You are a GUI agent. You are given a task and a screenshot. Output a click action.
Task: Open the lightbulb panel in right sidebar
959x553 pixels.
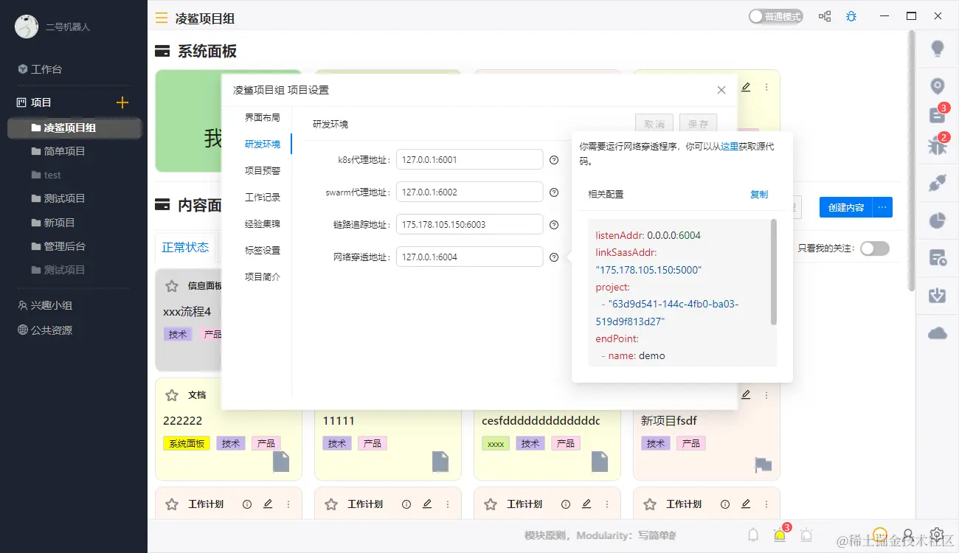(938, 49)
